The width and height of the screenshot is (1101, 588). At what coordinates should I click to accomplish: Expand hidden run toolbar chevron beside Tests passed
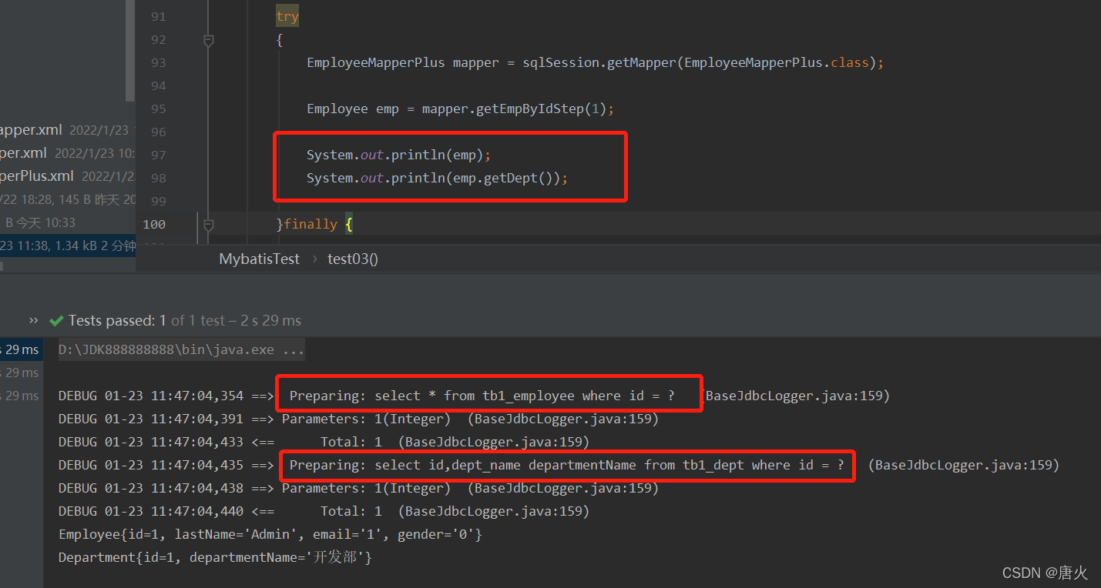pos(33,320)
